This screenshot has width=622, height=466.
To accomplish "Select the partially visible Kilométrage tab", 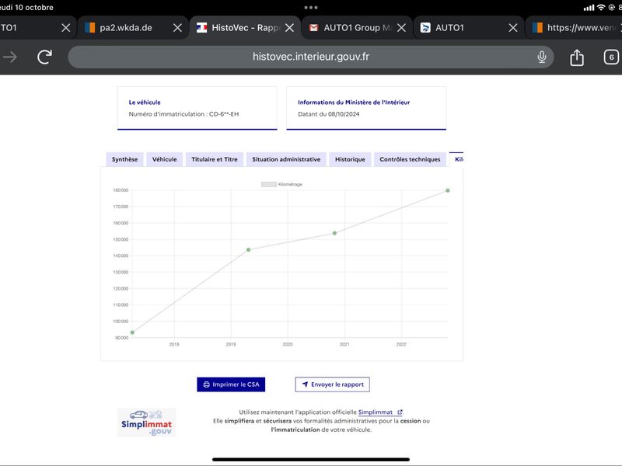I will coord(456,159).
